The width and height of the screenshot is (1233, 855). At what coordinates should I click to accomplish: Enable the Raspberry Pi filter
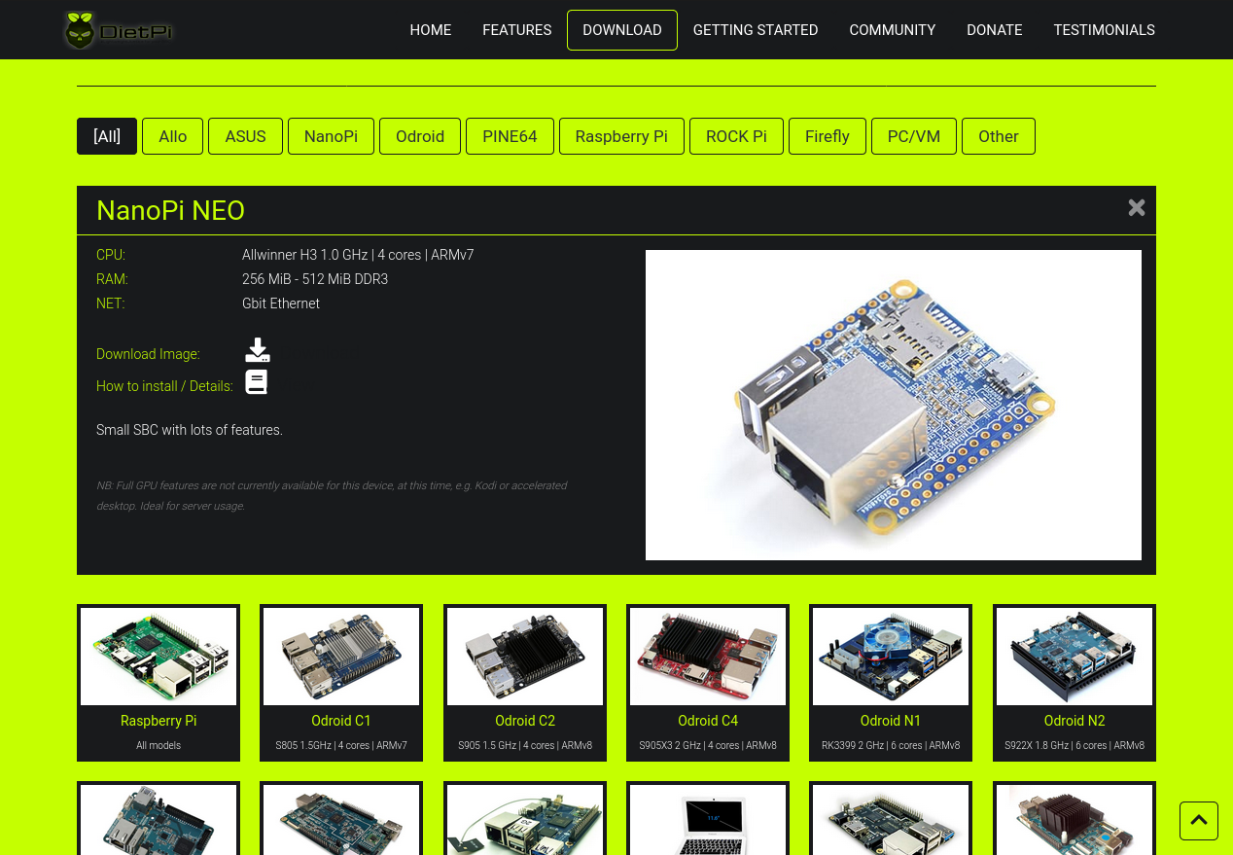[621, 136]
